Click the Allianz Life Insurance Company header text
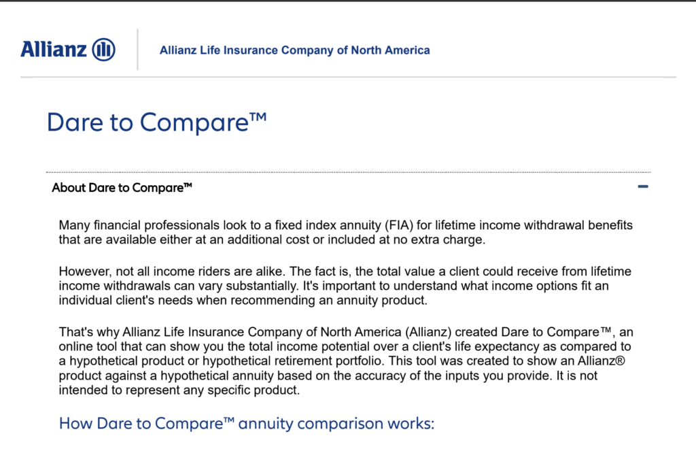The image size is (696, 451). coord(295,50)
